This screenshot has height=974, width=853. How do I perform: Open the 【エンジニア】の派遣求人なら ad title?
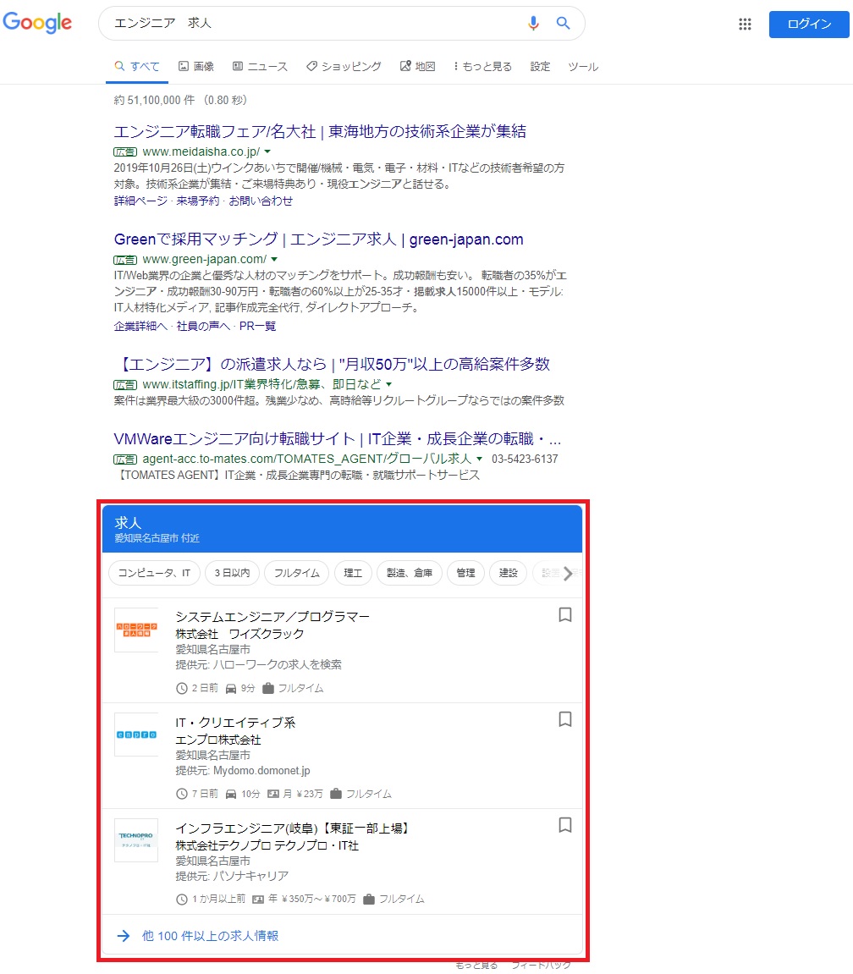coord(332,364)
